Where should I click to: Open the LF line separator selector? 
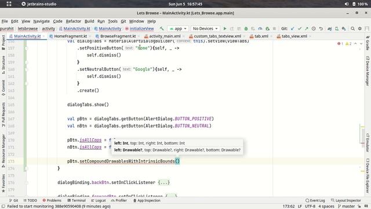(x=300, y=207)
